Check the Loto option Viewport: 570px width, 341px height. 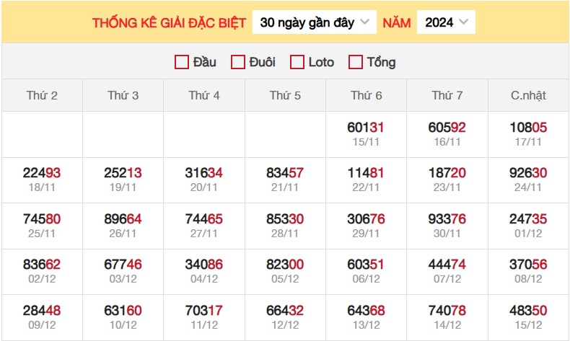click(297, 62)
